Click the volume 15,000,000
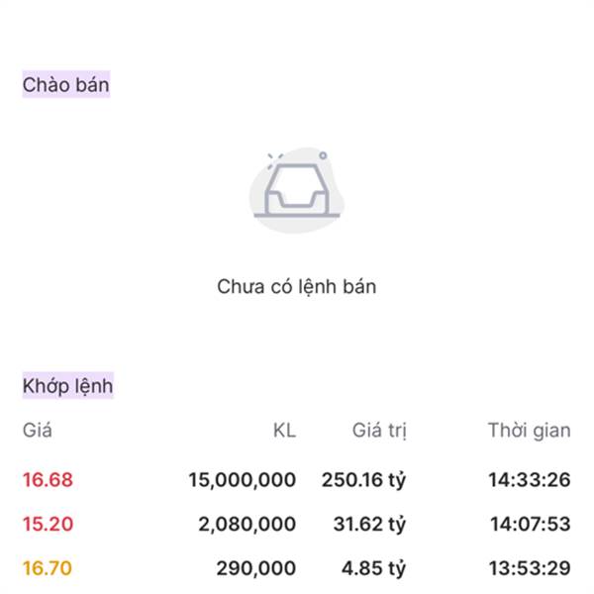Screen dimensions: 594x594 point(243,480)
